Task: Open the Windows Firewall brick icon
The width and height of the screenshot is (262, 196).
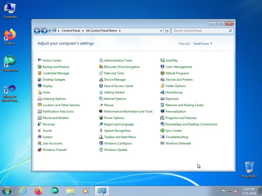Action: point(40,150)
